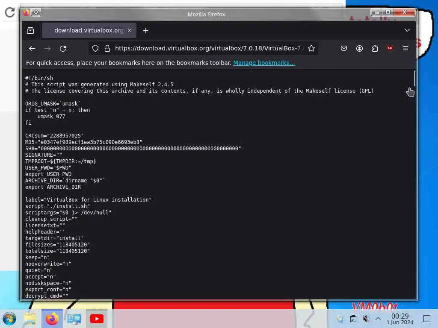The height and width of the screenshot is (328, 438).
Task: Click the page vertical scrollbar thumb
Action: click(x=414, y=79)
